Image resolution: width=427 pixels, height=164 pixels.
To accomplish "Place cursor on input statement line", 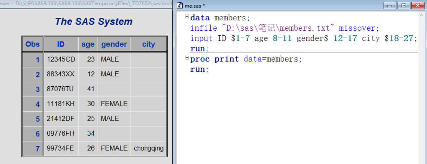I will 304,39.
